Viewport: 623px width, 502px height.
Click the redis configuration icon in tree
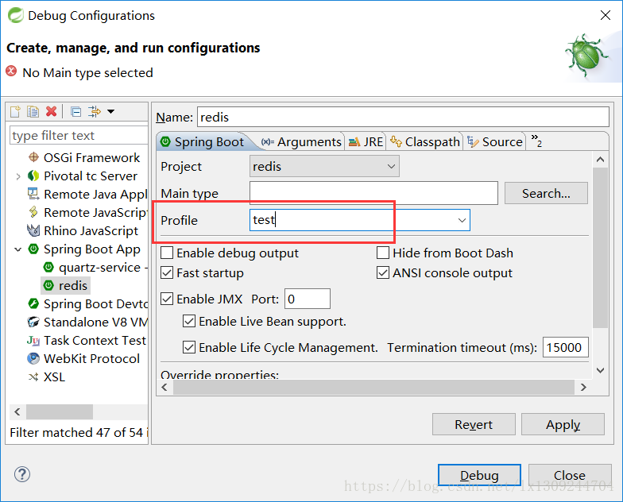(x=48, y=286)
